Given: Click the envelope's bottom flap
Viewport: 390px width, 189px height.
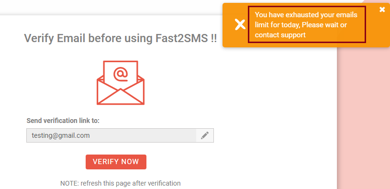Looking at the screenshot, I should (121, 97).
